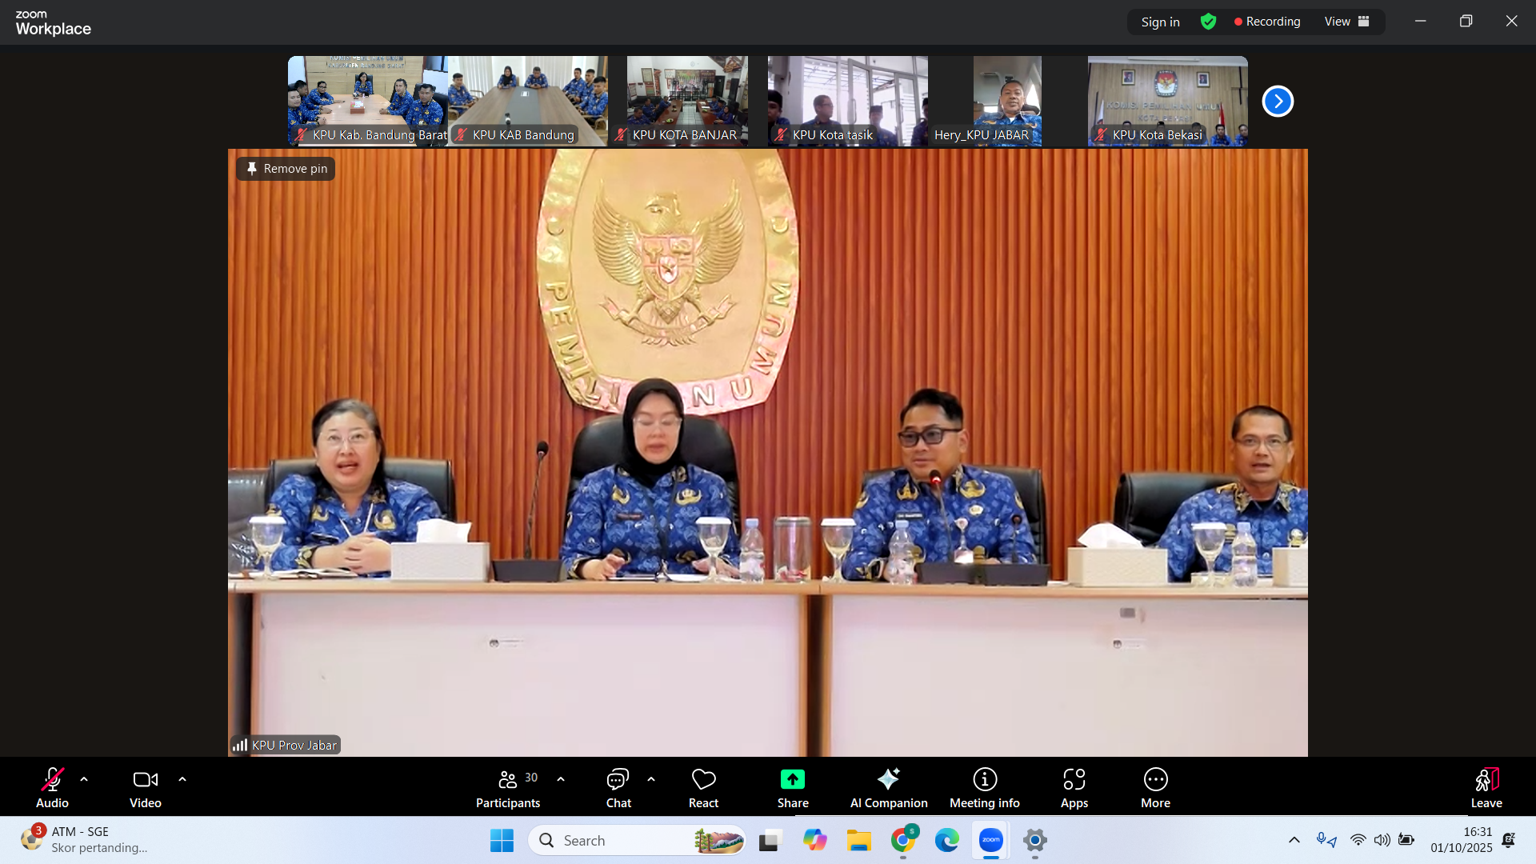Open the View layout menu
The height and width of the screenshot is (864, 1536).
point(1346,22)
